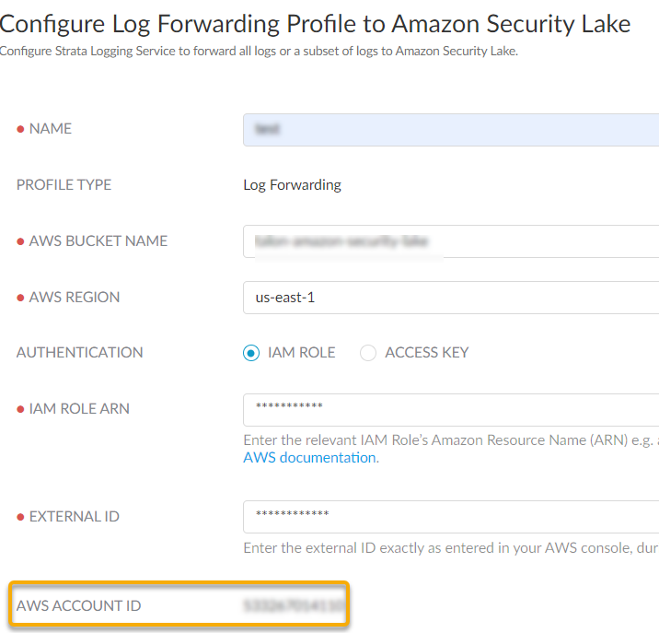Open the AWS documentation link
Image resolution: width=659 pixels, height=633 pixels.
tap(309, 458)
